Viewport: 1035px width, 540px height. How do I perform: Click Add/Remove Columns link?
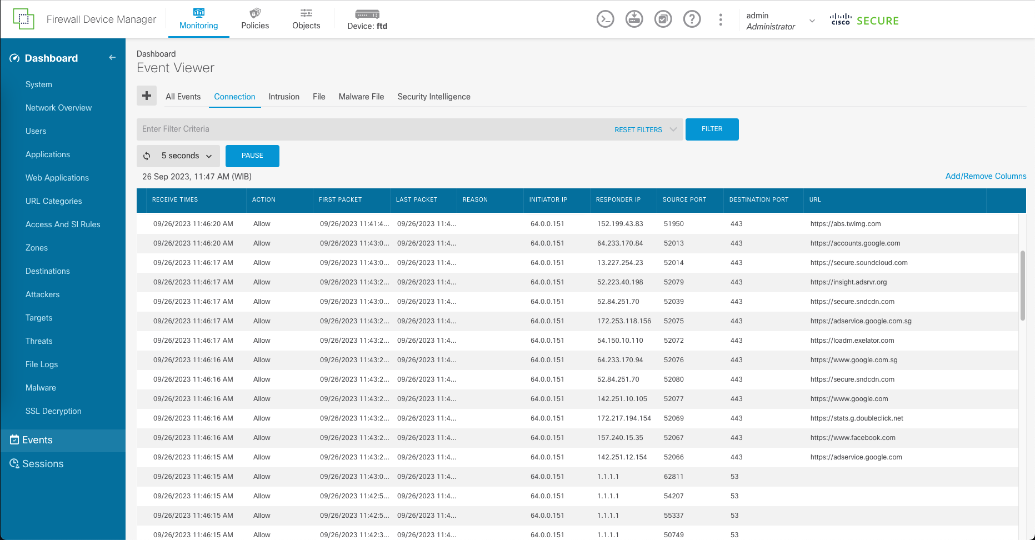pos(986,176)
